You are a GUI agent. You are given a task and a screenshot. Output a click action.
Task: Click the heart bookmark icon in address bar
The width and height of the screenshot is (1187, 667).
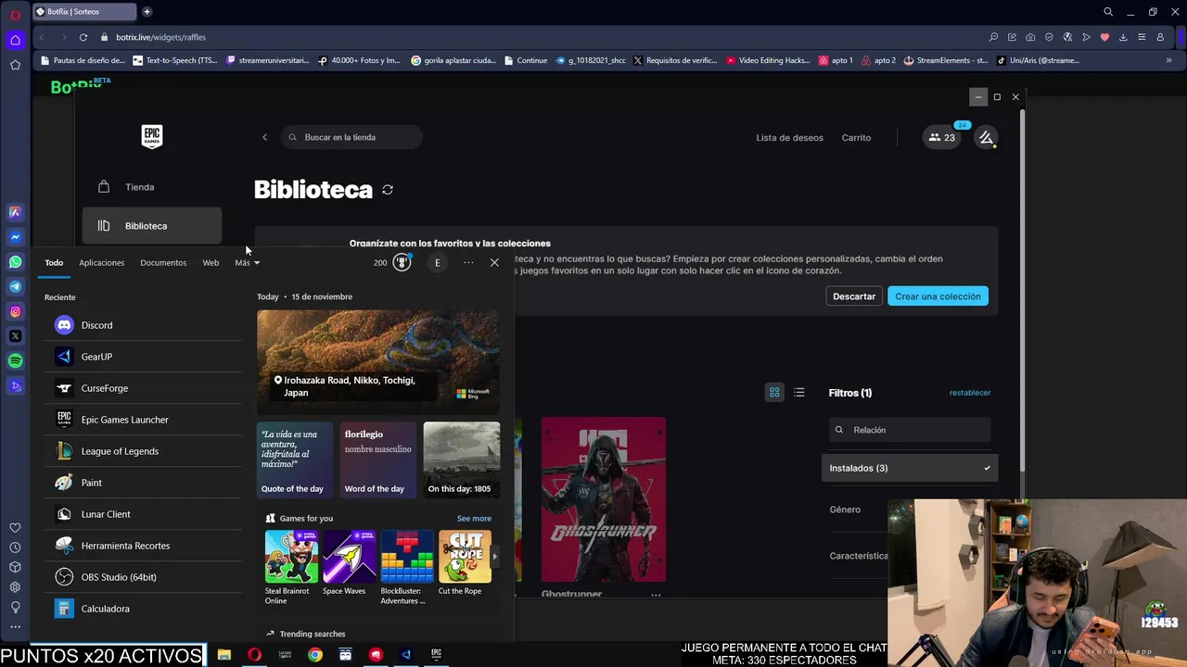tap(1104, 37)
